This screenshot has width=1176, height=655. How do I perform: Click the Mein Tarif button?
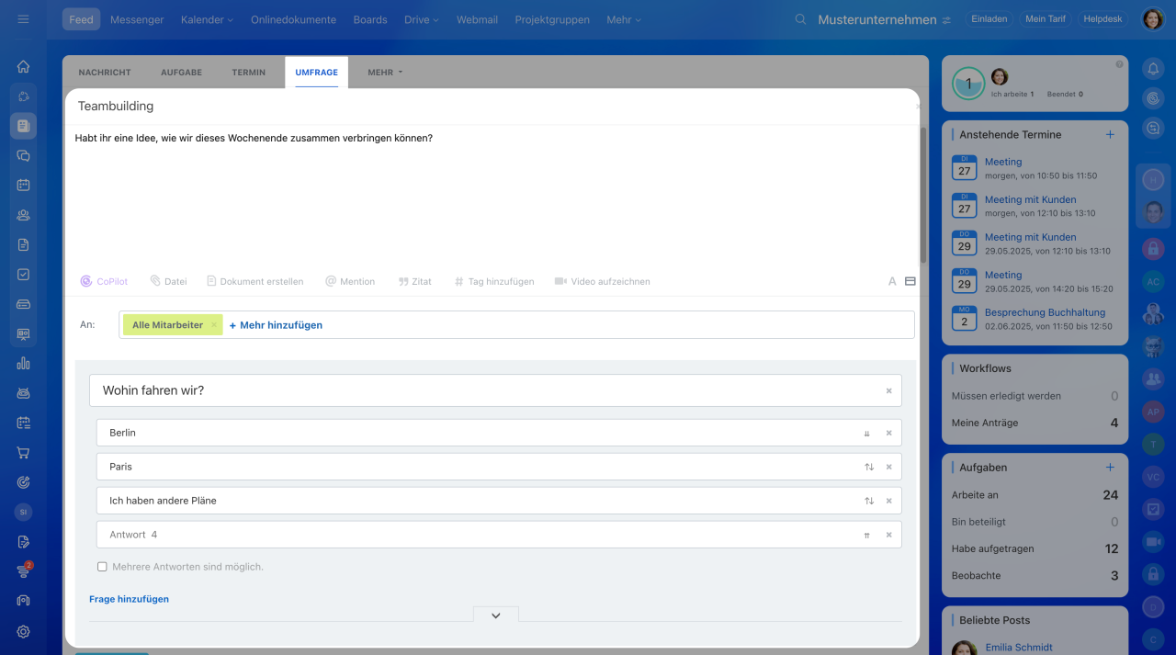[1045, 19]
